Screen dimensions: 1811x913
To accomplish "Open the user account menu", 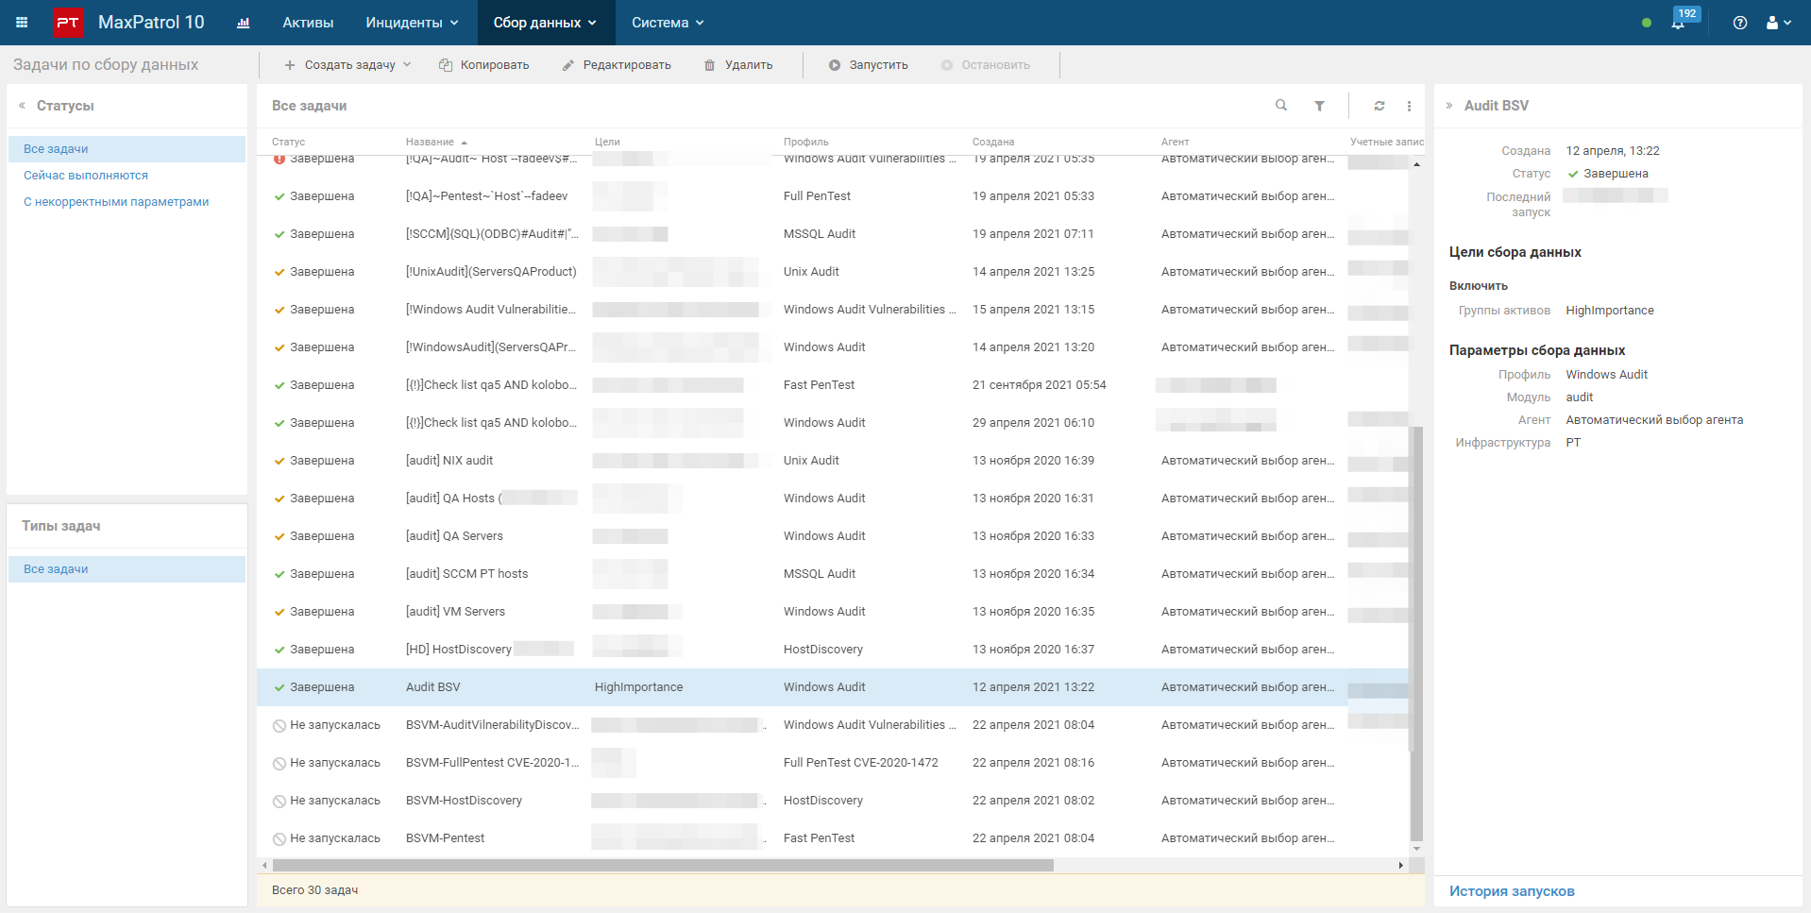I will click(x=1779, y=23).
